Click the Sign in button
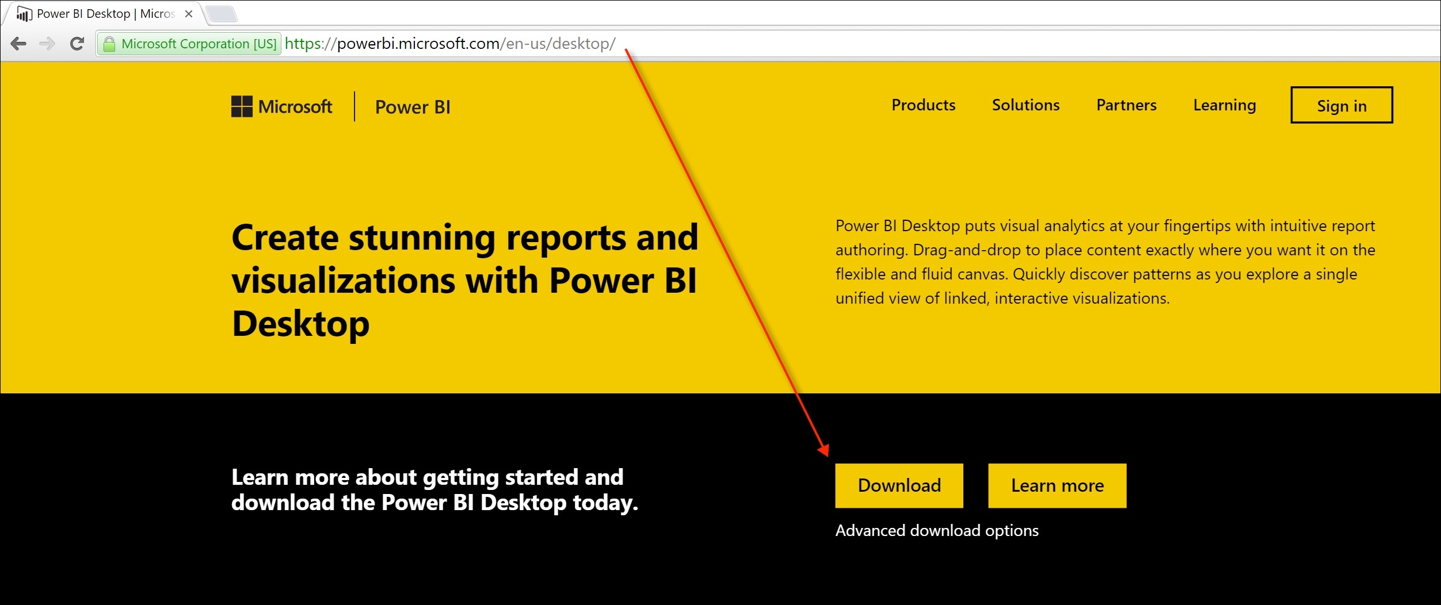 point(1341,105)
